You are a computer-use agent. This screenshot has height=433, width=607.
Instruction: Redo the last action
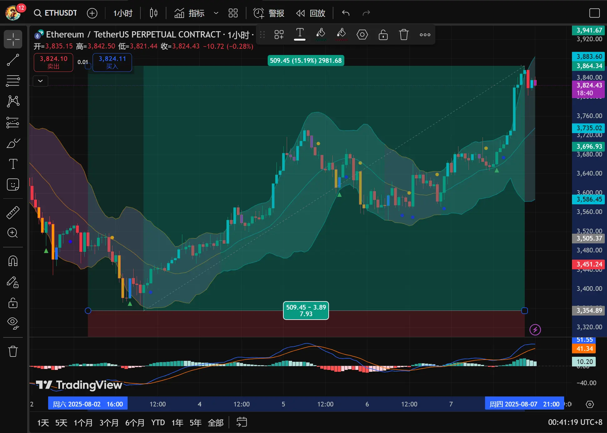tap(366, 13)
